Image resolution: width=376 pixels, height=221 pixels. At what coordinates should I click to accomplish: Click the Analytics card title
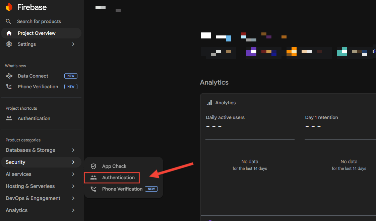pyautogui.click(x=226, y=103)
